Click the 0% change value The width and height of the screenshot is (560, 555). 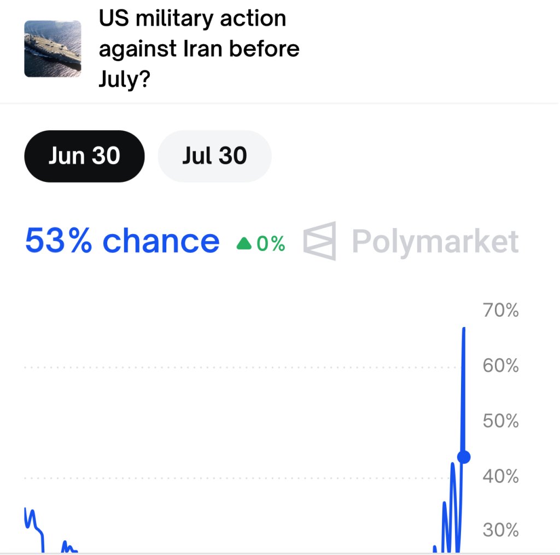271,243
